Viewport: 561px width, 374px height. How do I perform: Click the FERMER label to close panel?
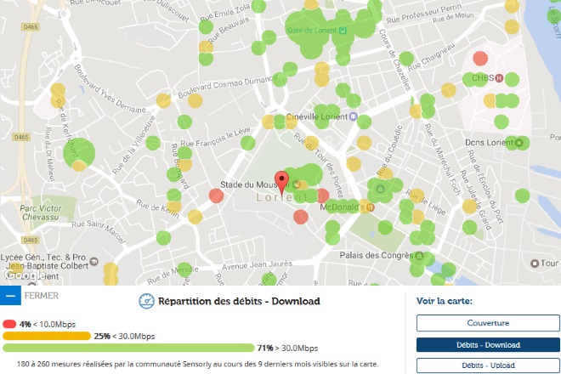tap(42, 296)
